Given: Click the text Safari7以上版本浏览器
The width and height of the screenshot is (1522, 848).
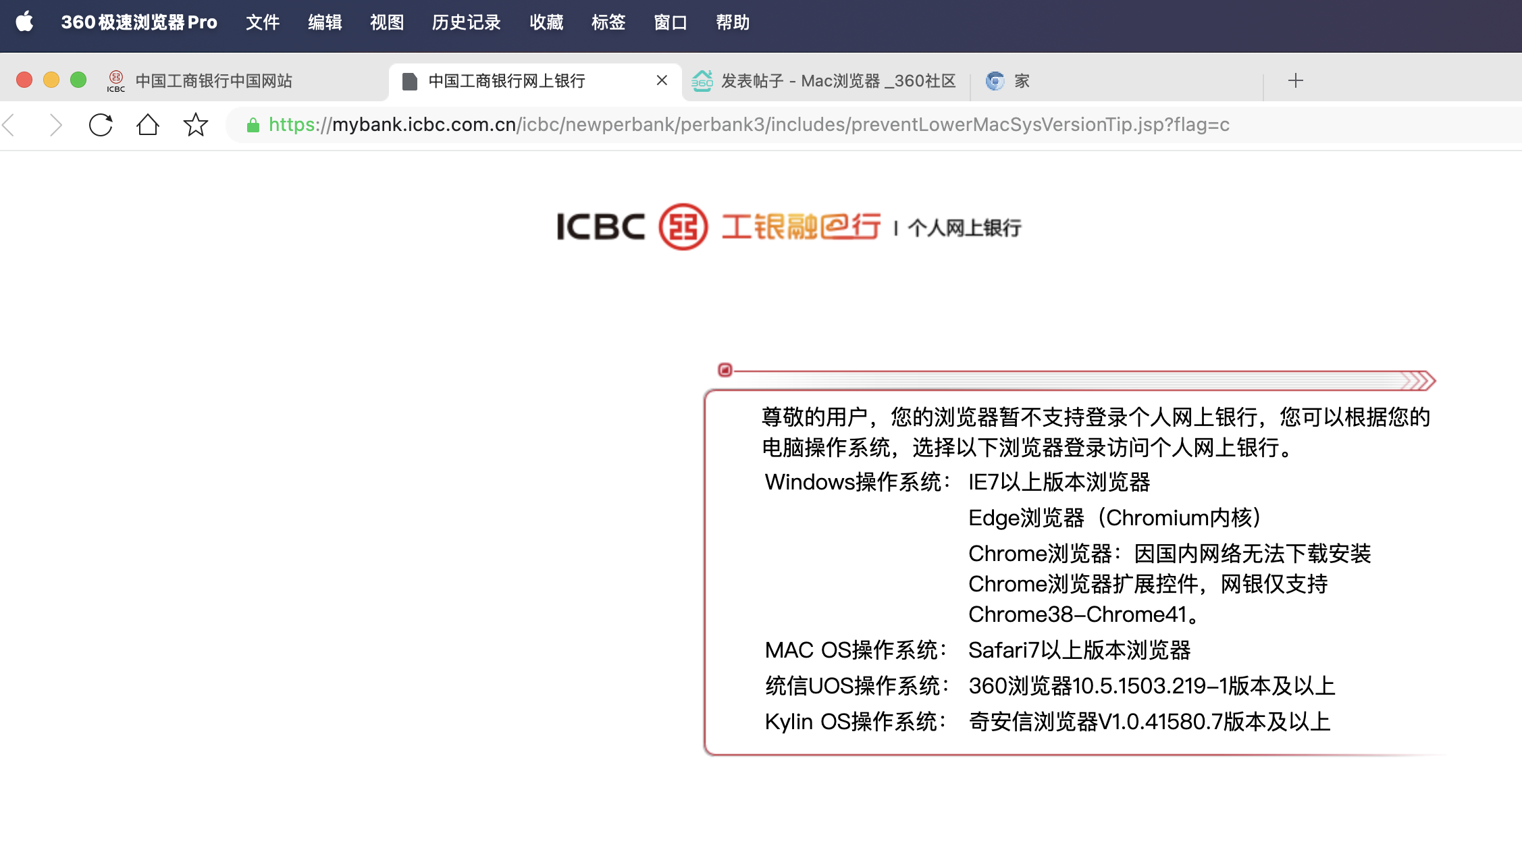Looking at the screenshot, I should pos(1079,650).
